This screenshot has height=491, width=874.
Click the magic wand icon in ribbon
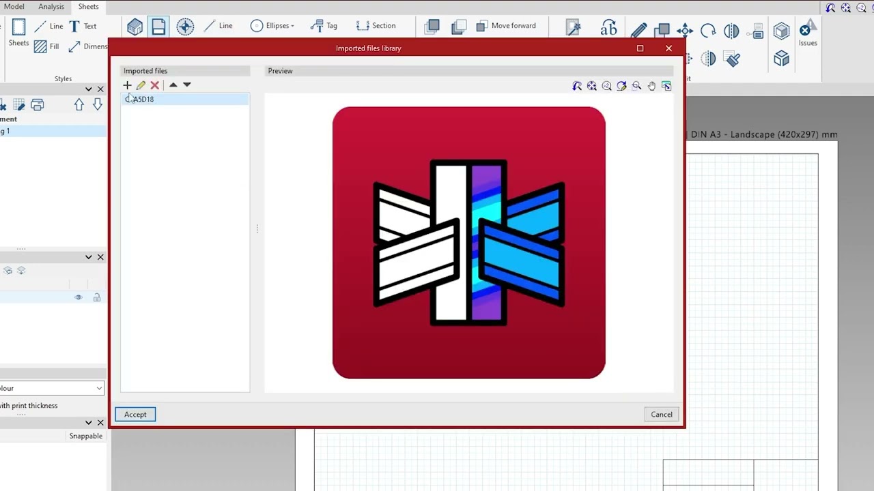point(574,29)
